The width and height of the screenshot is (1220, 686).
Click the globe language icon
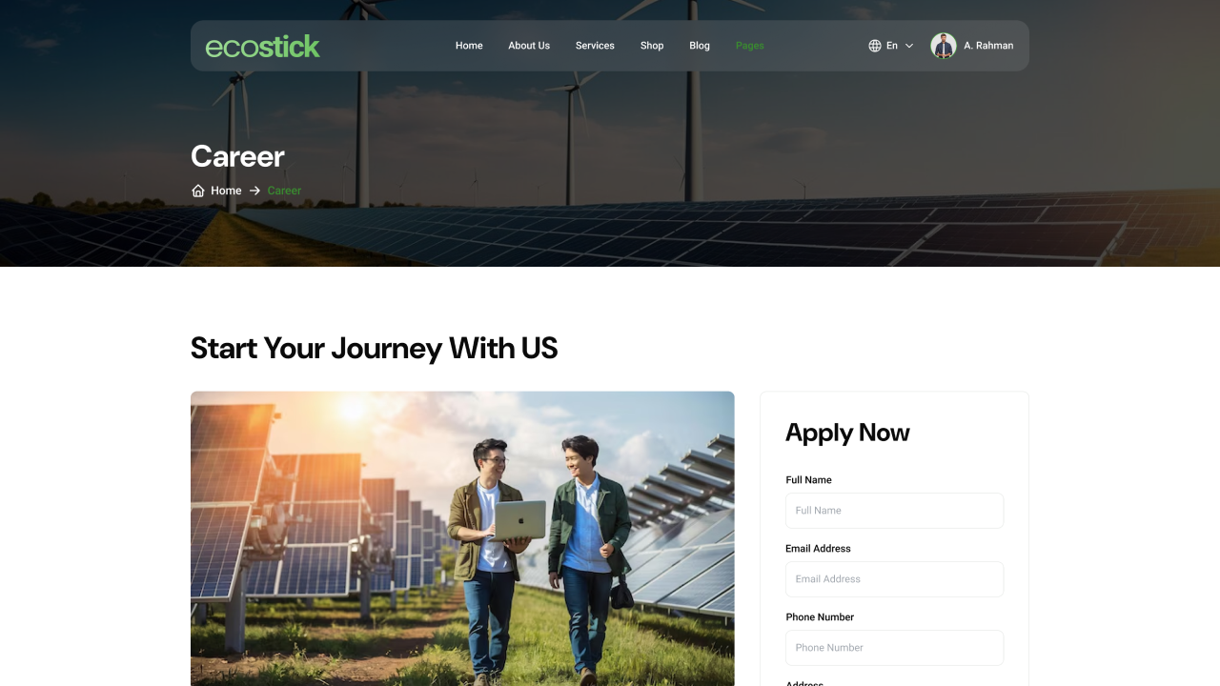click(875, 46)
